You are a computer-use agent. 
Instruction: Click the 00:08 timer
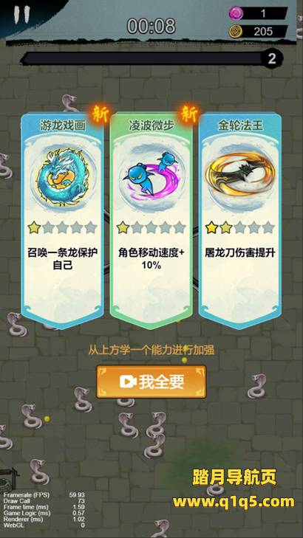click(x=151, y=26)
